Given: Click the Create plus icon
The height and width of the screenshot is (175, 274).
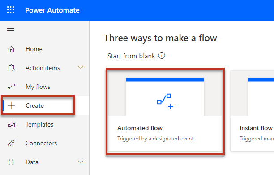Looking at the screenshot, I should (11, 105).
